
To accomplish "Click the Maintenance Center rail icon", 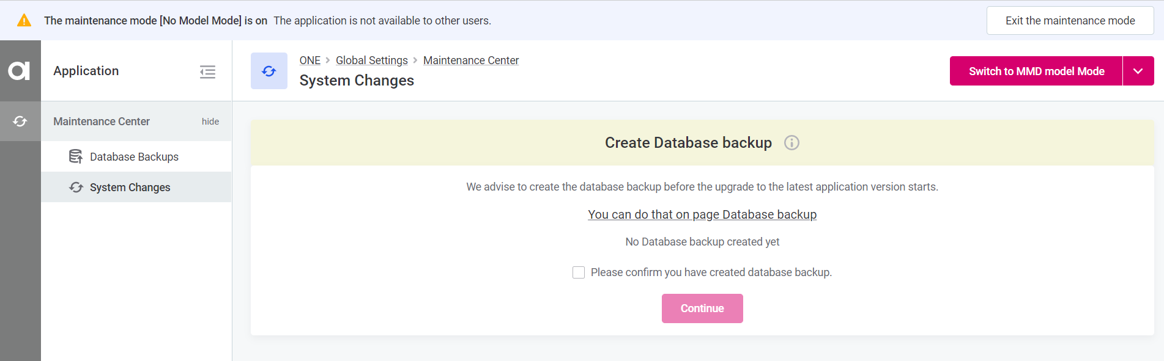I will point(20,122).
